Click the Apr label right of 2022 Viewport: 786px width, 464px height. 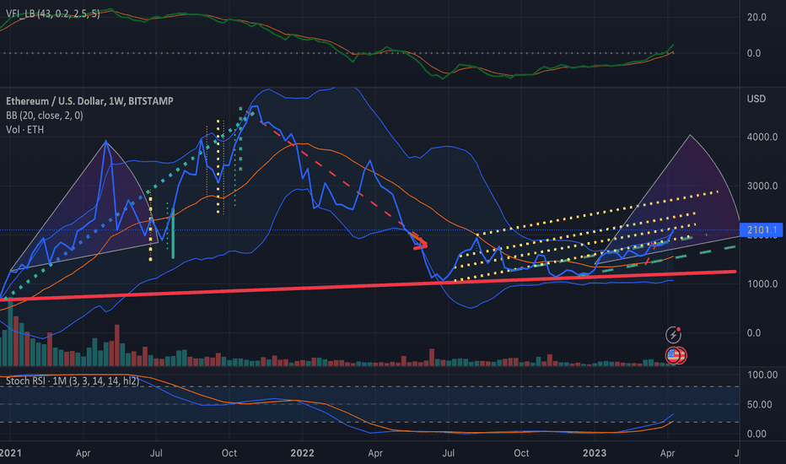click(x=375, y=453)
